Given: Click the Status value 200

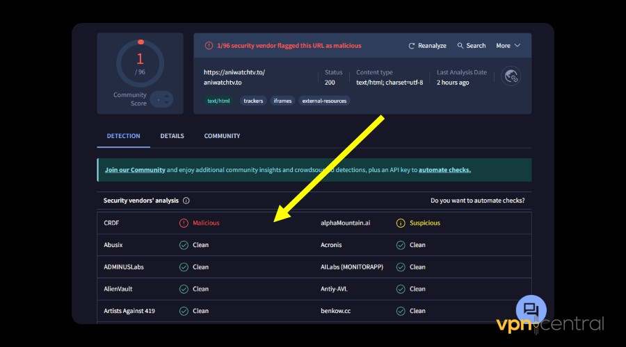Looking at the screenshot, I should 330,83.
